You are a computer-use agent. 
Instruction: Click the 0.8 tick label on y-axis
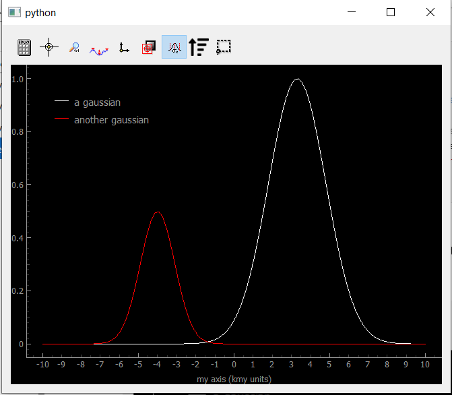[18, 132]
